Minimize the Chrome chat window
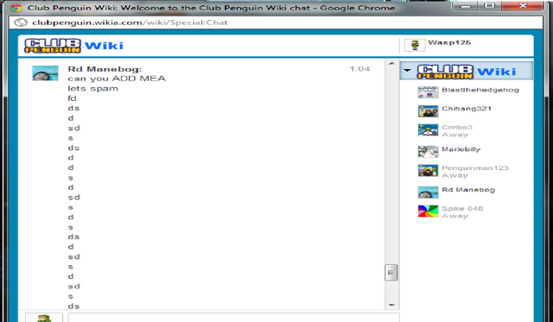The width and height of the screenshot is (553, 322). (x=465, y=6)
